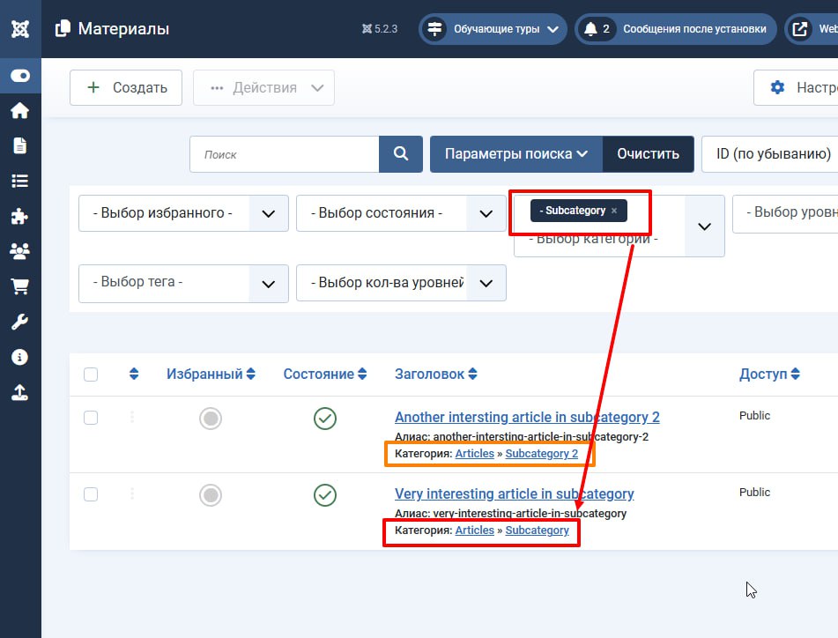Open the Выбор тега dropdown
This screenshot has width=838, height=638.
(x=183, y=283)
